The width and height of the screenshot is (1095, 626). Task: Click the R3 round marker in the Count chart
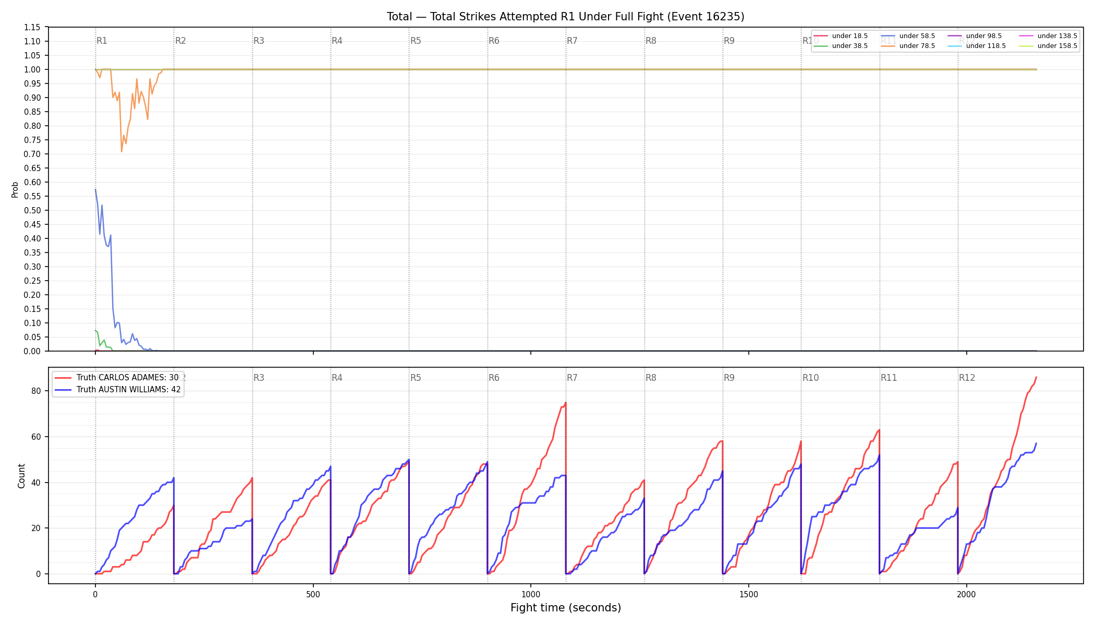tap(259, 378)
